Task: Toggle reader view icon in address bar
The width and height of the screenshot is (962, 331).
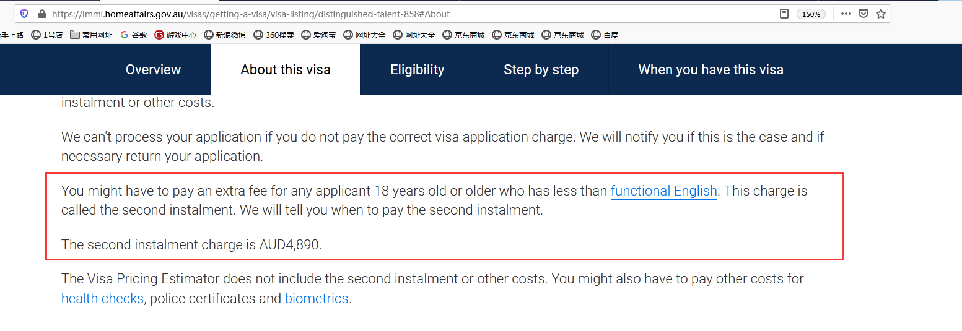Action: tap(784, 14)
